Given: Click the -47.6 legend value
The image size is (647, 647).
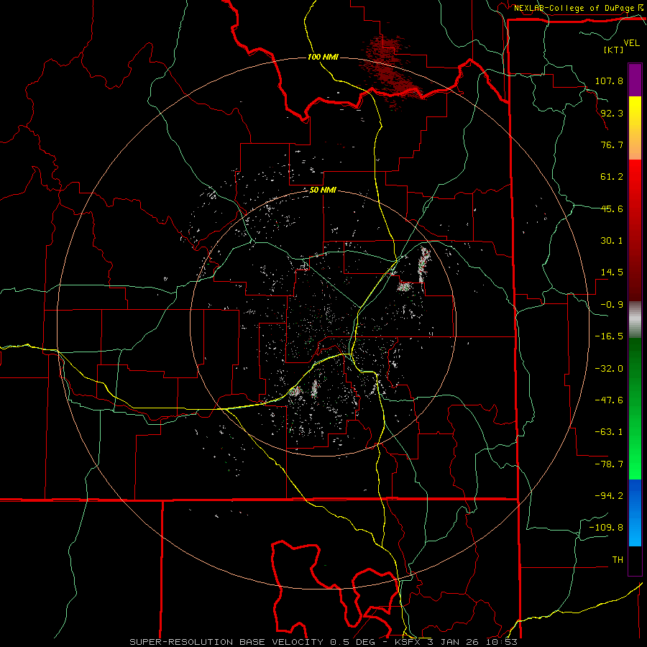Looking at the screenshot, I should (x=609, y=400).
